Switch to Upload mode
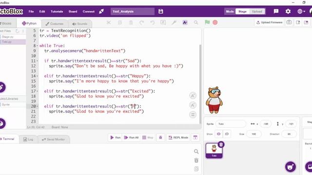Viewport: 312px width, 175px height. (x=257, y=12)
